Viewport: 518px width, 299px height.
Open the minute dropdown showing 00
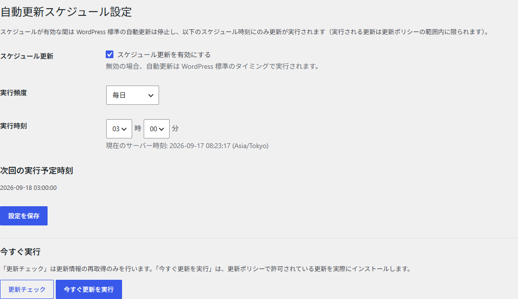(x=157, y=129)
